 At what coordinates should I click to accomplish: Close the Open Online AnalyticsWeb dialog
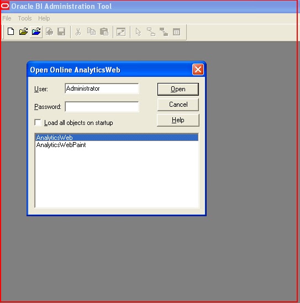pyautogui.click(x=198, y=69)
